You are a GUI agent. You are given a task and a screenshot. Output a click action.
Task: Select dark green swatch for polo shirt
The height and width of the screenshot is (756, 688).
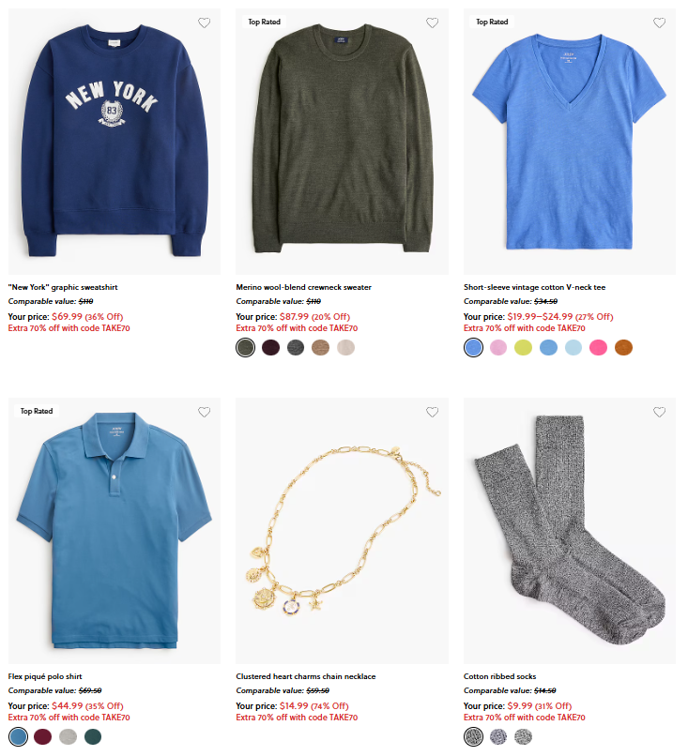click(x=93, y=736)
